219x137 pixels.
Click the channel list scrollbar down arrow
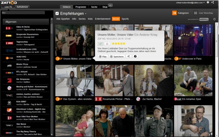[x=52, y=134]
